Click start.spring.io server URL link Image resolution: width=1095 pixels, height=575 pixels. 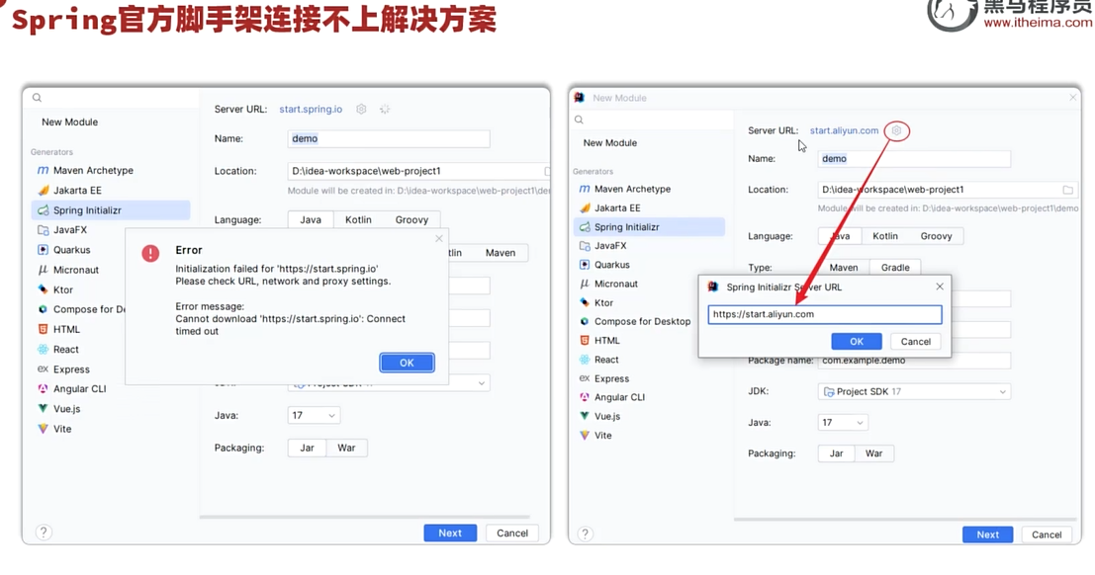point(311,109)
